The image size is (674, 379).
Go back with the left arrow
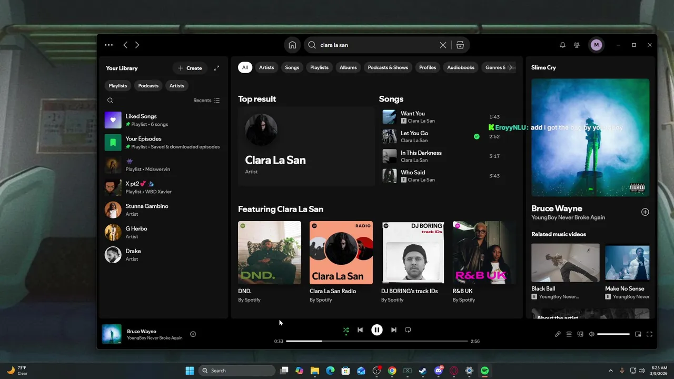125,45
